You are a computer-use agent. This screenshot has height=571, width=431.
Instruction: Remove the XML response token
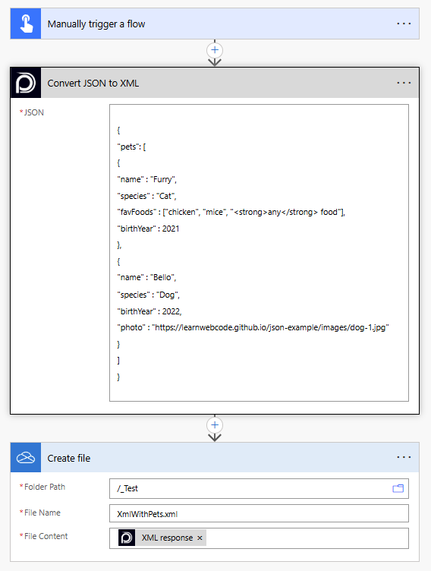click(200, 538)
